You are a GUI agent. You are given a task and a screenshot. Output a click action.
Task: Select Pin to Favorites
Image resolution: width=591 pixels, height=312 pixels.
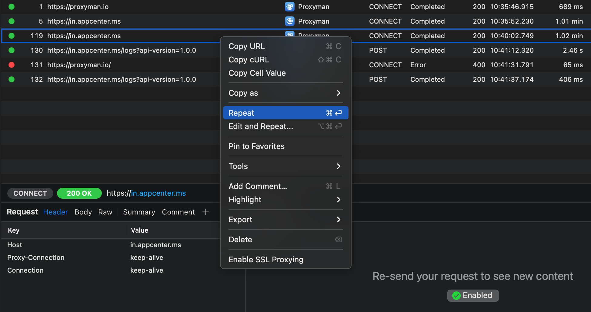click(285, 146)
